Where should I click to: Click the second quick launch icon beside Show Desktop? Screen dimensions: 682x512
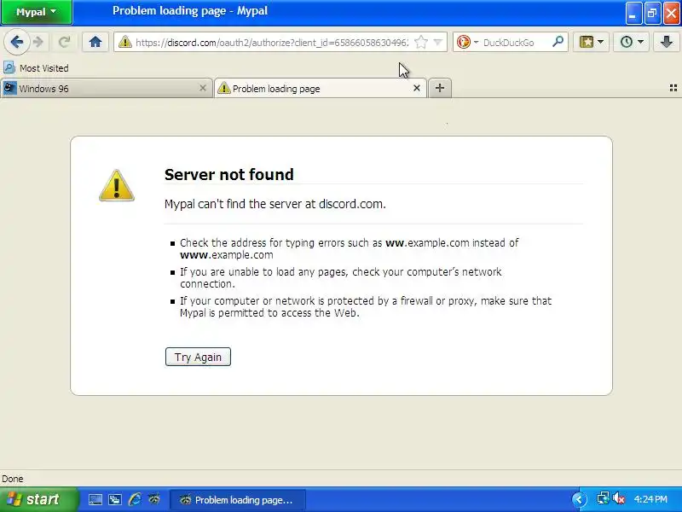click(115, 499)
